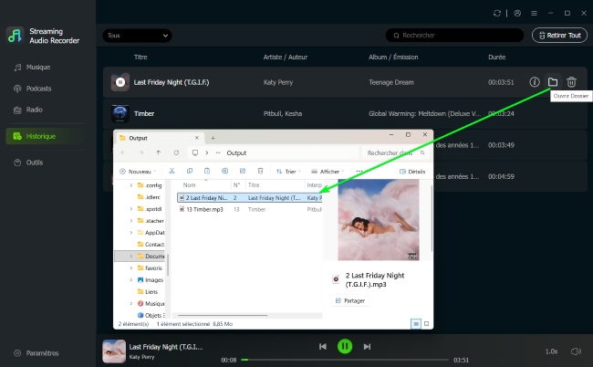The height and width of the screenshot is (367, 593).
Task: Refresh the Explorer Output folder
Action: [176, 152]
